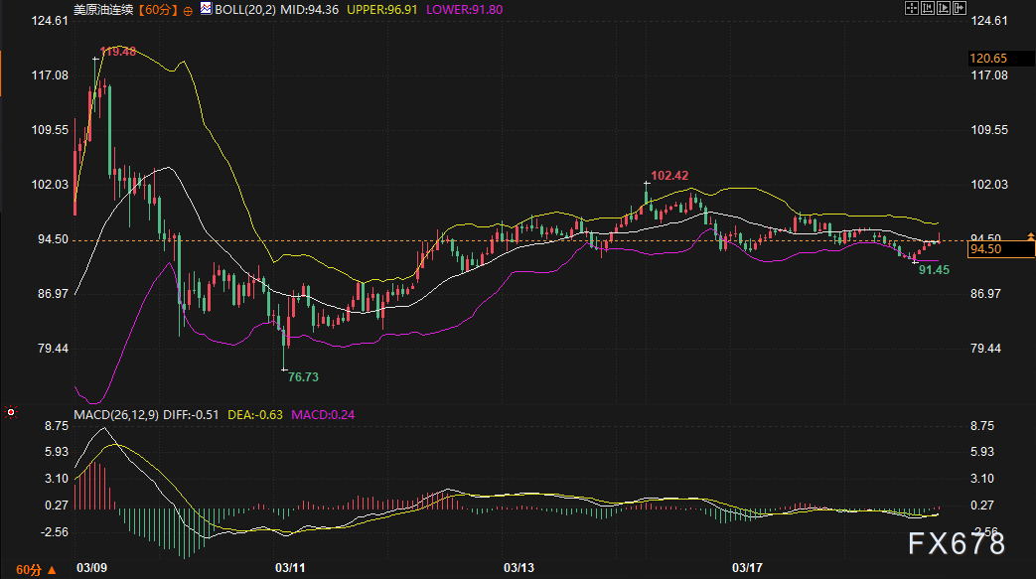Viewport: 1036px width, 579px height.
Task: Click the play-forward chart range icon
Action: [944, 8]
